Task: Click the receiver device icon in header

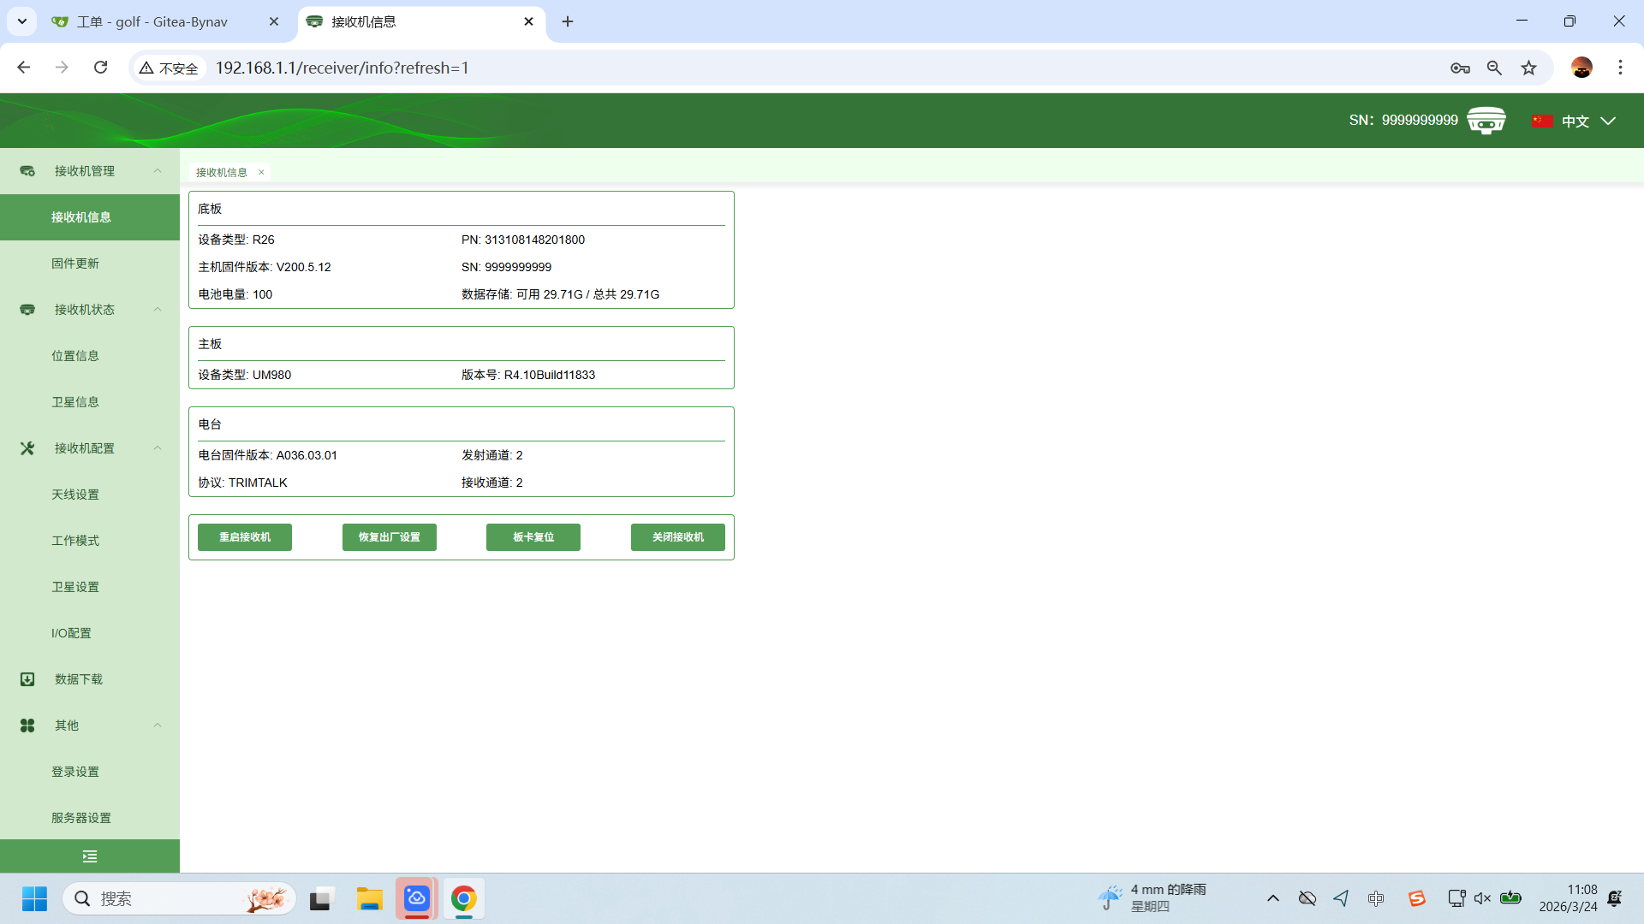Action: tap(1486, 121)
